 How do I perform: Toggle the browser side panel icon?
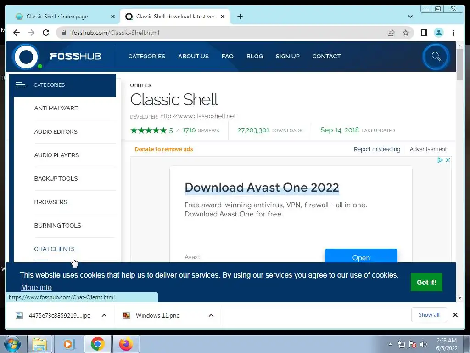click(424, 33)
